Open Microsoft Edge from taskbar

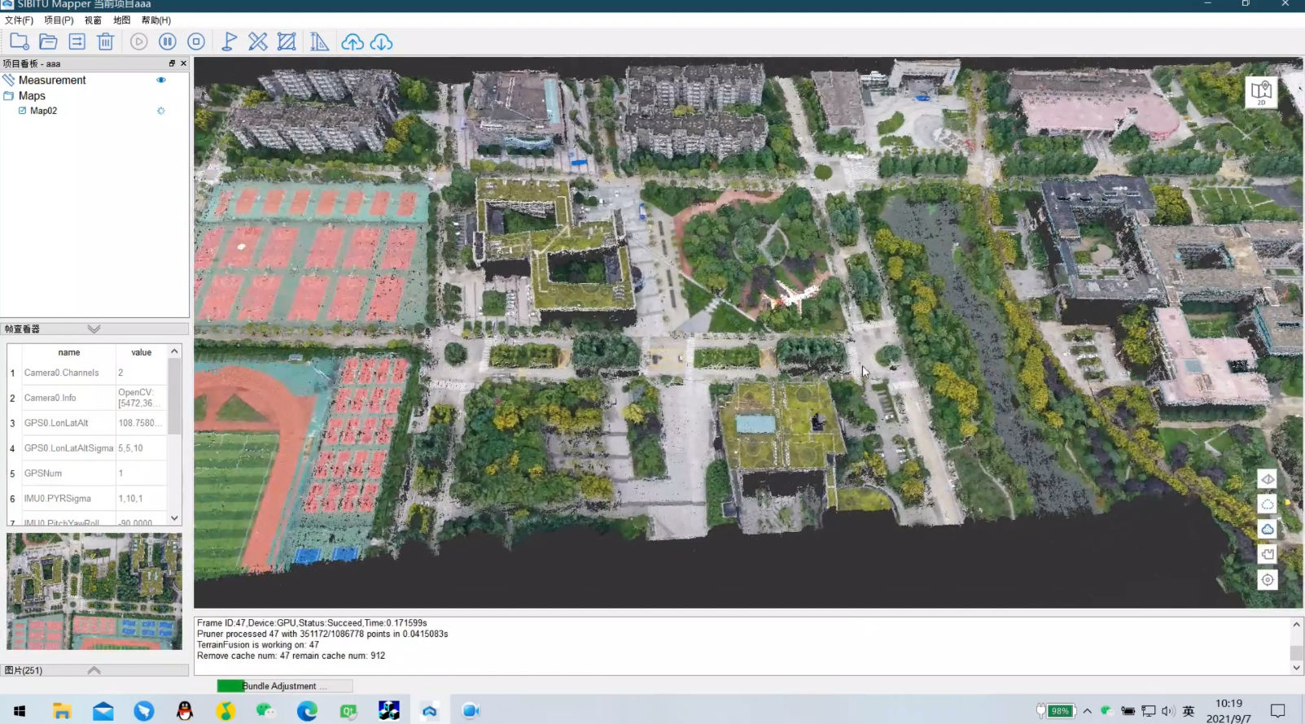pyautogui.click(x=307, y=711)
